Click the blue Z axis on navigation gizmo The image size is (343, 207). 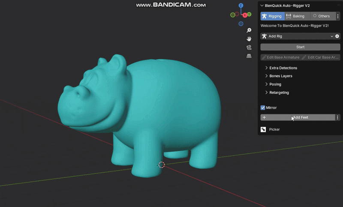(241, 6)
